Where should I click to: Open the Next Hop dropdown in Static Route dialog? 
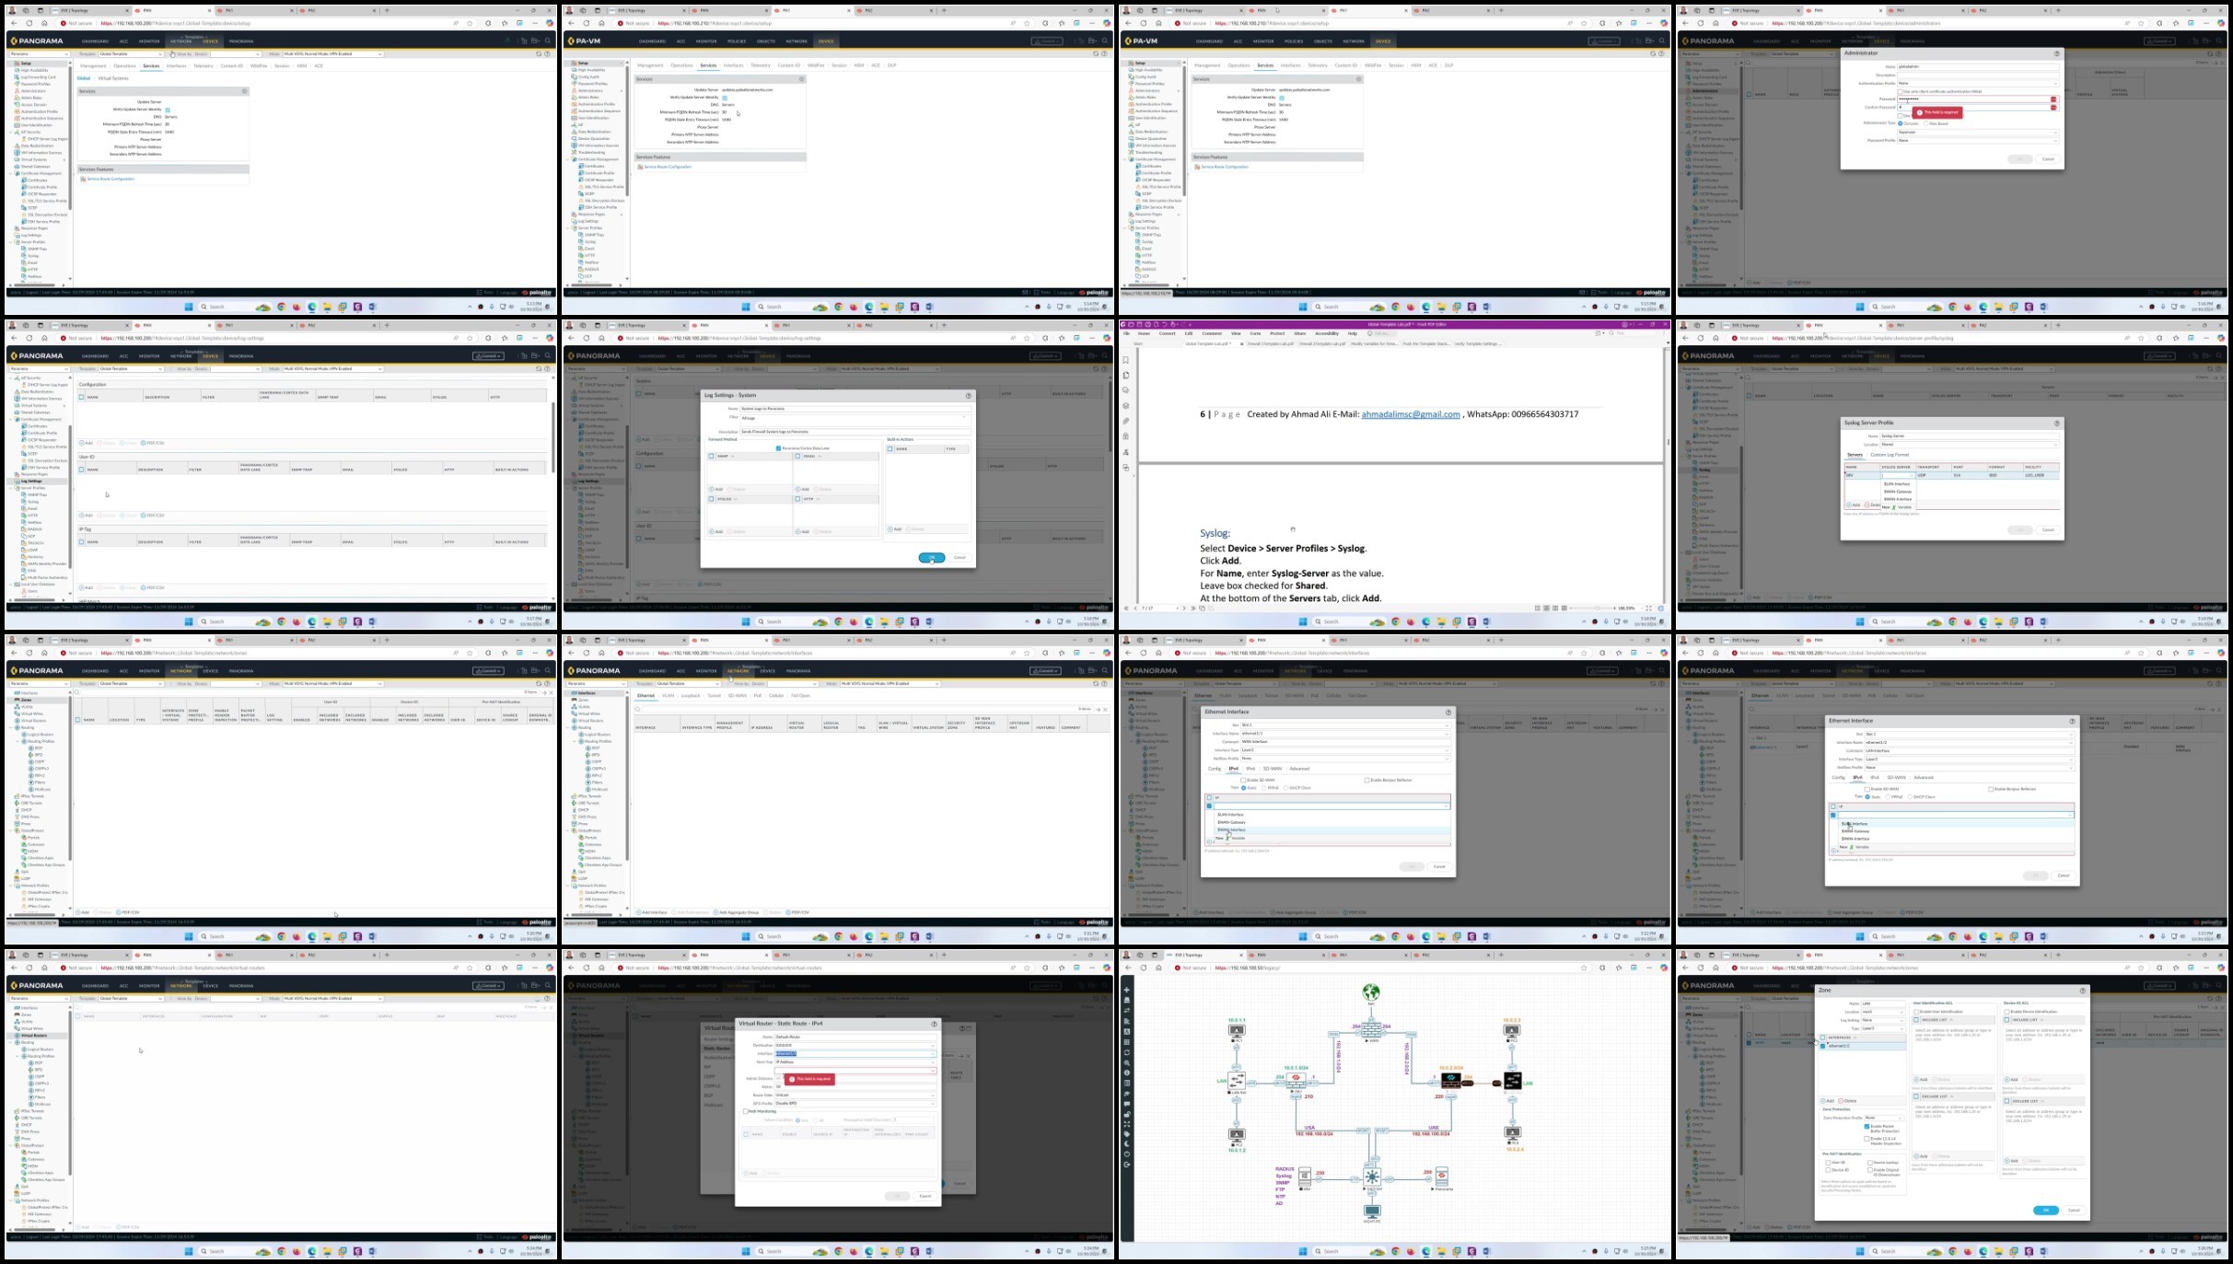point(855,1061)
